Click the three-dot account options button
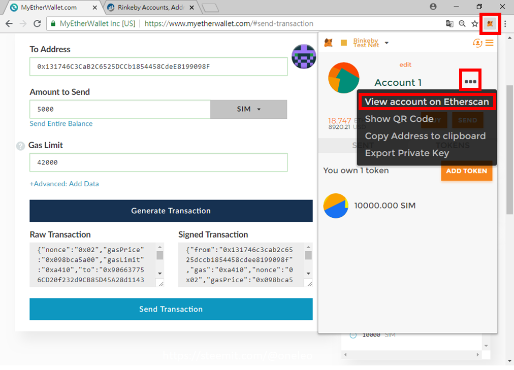Screen dimensions: 514x370 [470, 82]
